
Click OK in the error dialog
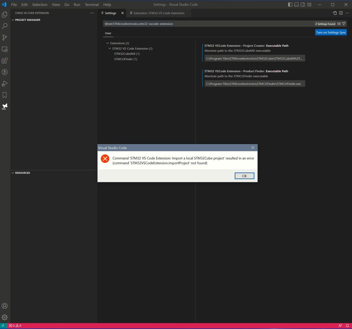pos(245,176)
